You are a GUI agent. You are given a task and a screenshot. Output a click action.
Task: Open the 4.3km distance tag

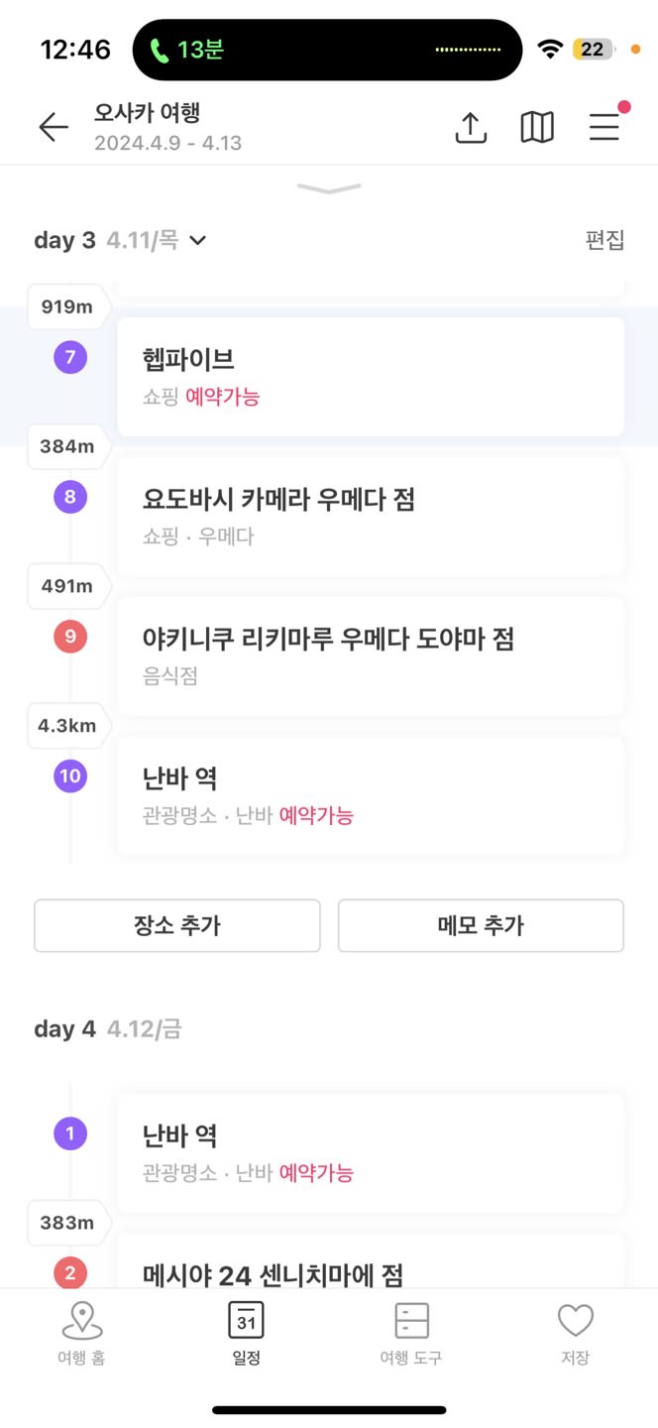[67, 726]
